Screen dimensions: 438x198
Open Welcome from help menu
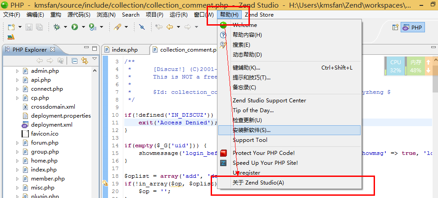point(289,25)
